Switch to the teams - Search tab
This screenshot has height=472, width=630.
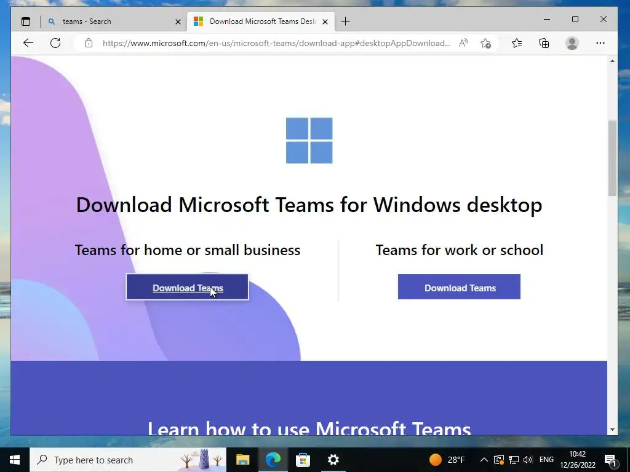[x=114, y=22]
